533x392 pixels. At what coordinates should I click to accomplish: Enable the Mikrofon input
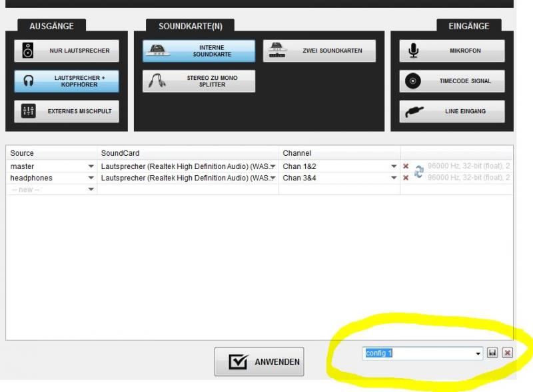tap(452, 51)
